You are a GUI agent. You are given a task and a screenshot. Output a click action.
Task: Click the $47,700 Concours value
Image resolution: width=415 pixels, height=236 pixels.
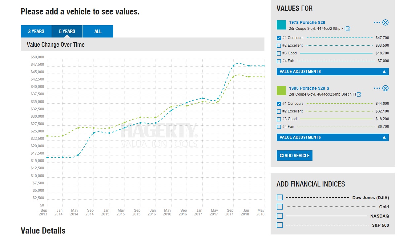point(382,38)
